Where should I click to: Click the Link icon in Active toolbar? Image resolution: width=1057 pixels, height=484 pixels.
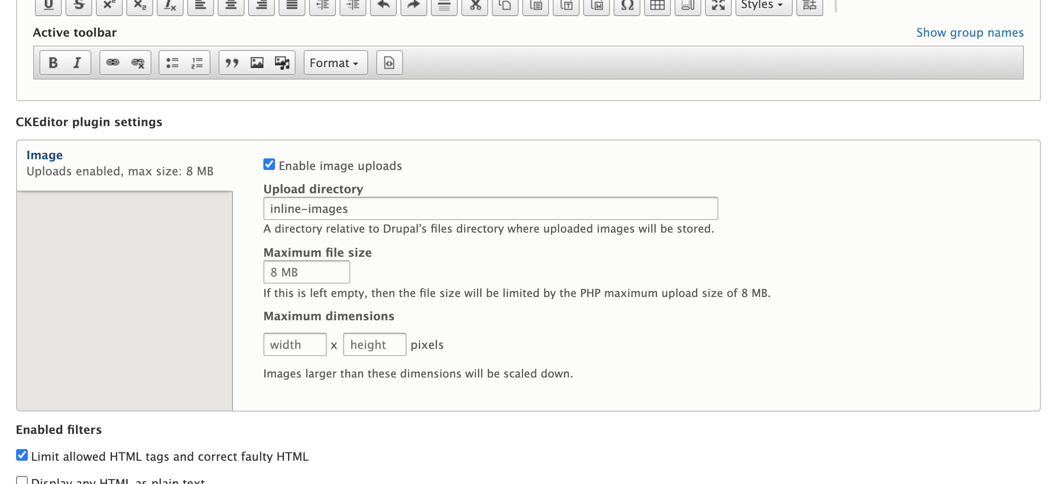[112, 63]
